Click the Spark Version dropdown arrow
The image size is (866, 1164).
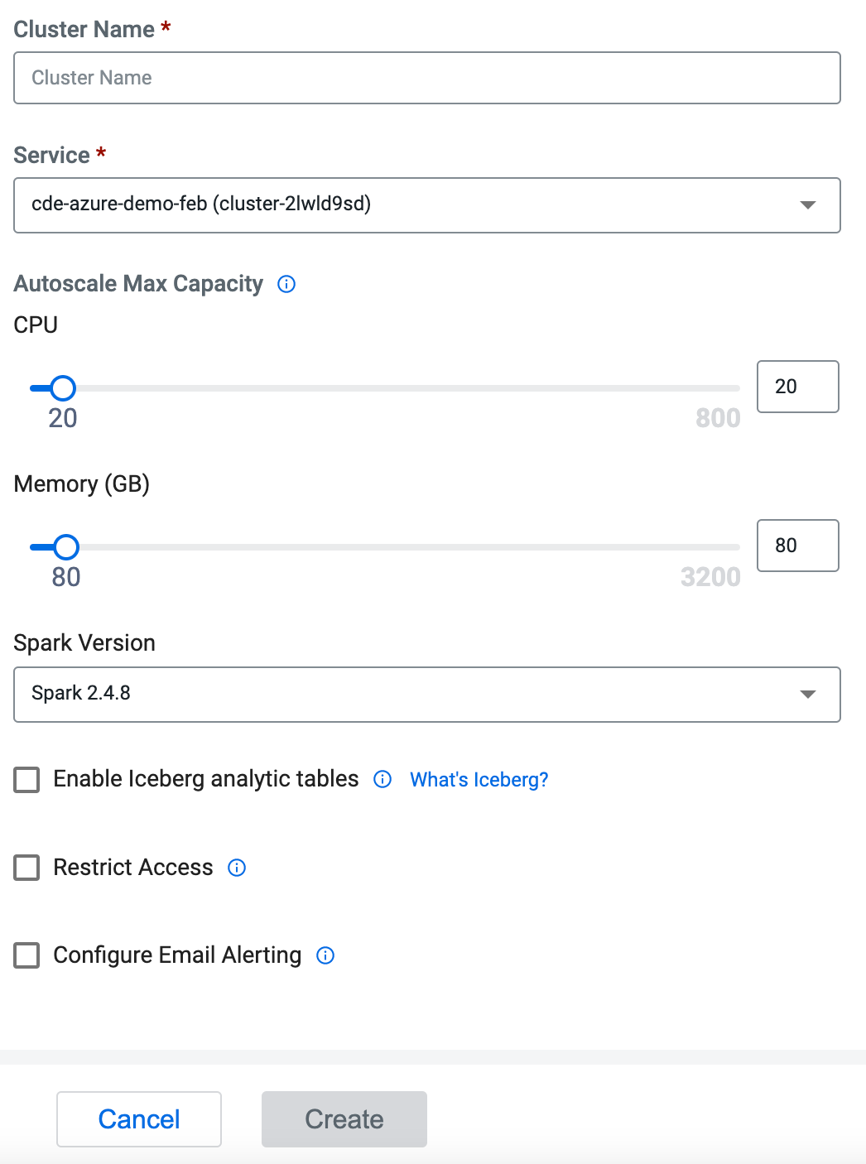pyautogui.click(x=808, y=694)
